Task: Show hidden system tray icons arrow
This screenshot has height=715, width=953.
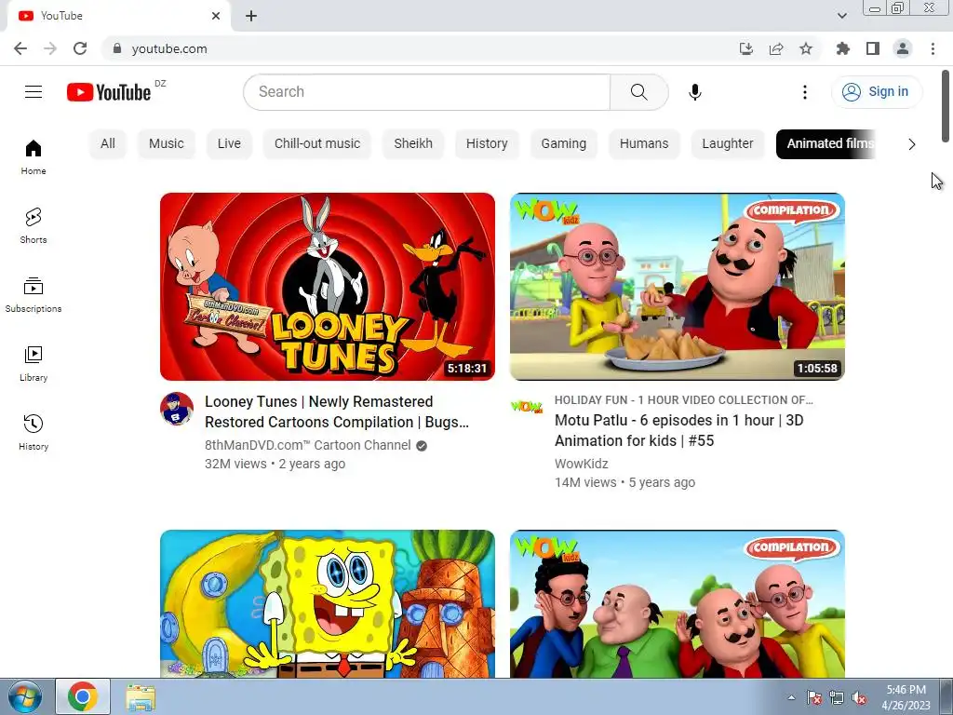Action: click(x=791, y=697)
